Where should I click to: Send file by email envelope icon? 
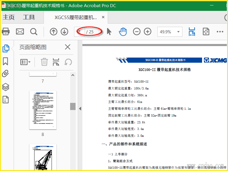coord(20,31)
